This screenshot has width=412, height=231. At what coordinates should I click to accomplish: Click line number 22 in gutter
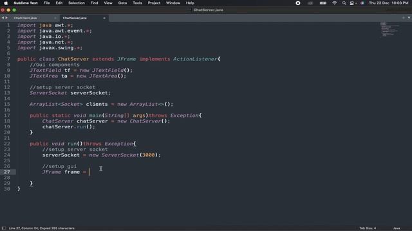coord(7,144)
